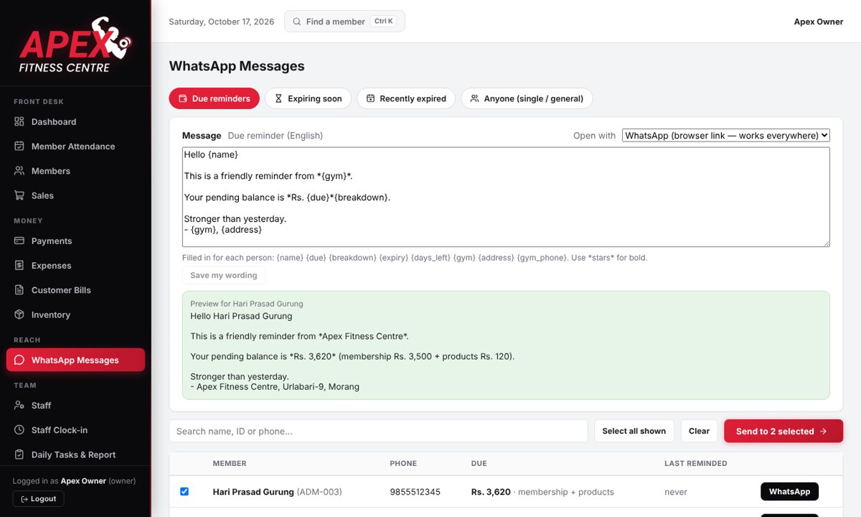Click the hourglass icon on Expiring soon

pos(278,98)
